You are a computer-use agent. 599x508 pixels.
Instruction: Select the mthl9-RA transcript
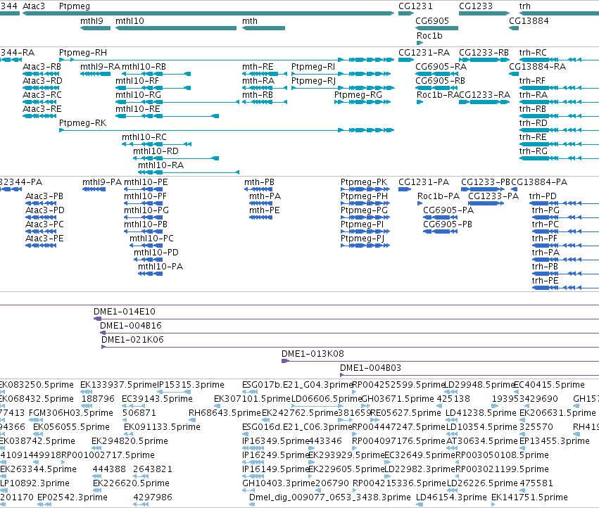[96, 74]
